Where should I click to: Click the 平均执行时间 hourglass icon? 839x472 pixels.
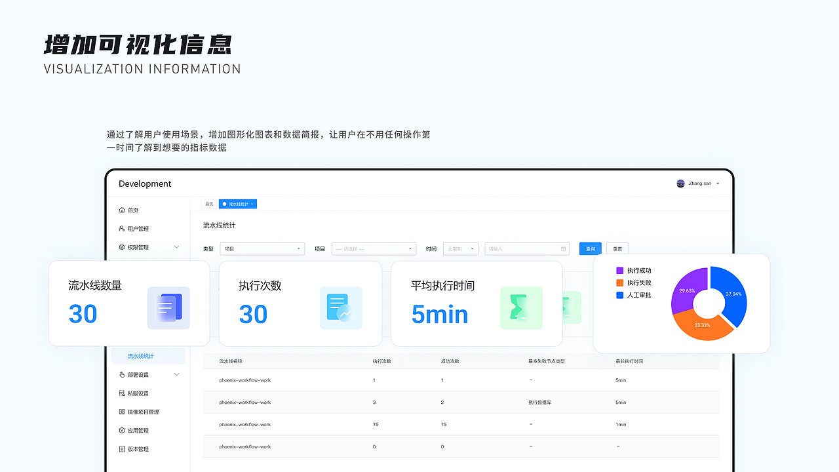point(521,308)
